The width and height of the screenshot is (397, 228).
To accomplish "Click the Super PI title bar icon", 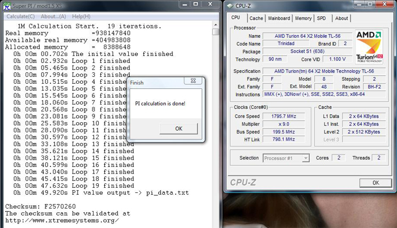I will pyautogui.click(x=7, y=6).
